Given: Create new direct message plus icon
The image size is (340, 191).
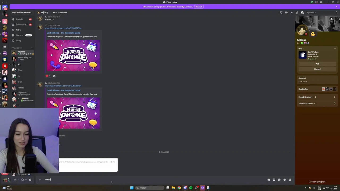Looking at the screenshot, I should pos(32,48).
